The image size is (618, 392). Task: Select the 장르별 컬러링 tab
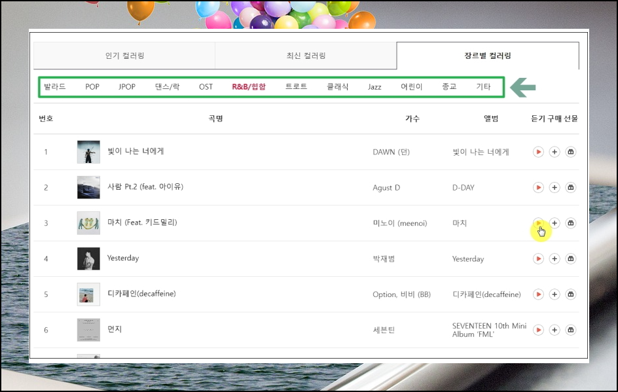(x=488, y=56)
